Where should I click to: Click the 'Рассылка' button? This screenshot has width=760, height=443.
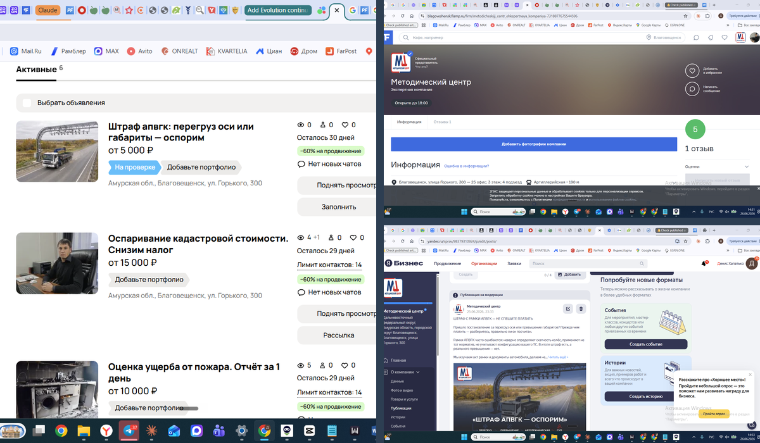pos(337,335)
